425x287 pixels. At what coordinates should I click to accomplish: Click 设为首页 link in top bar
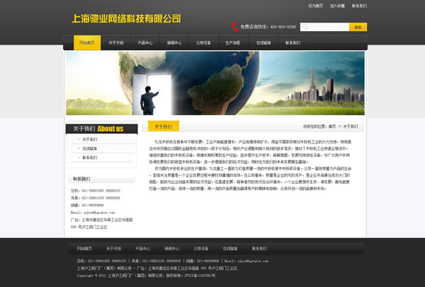[315, 6]
